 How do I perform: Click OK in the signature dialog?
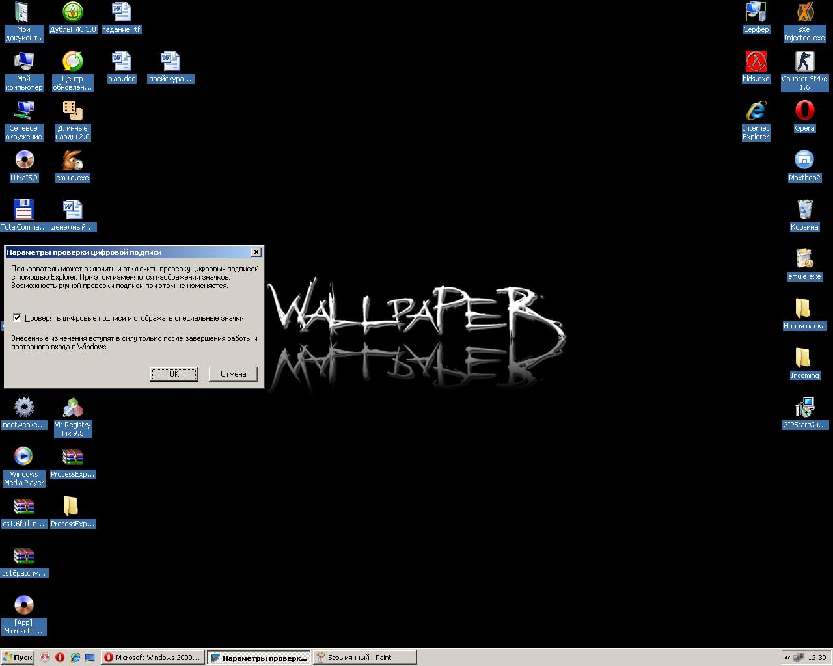pos(174,374)
